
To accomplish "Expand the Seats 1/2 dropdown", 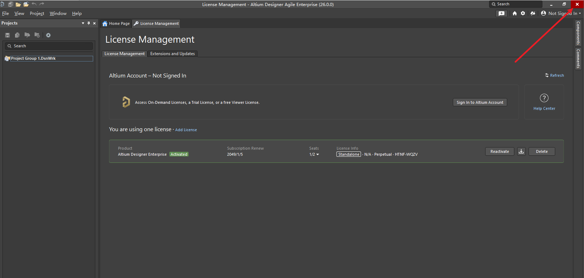I will pyautogui.click(x=314, y=155).
